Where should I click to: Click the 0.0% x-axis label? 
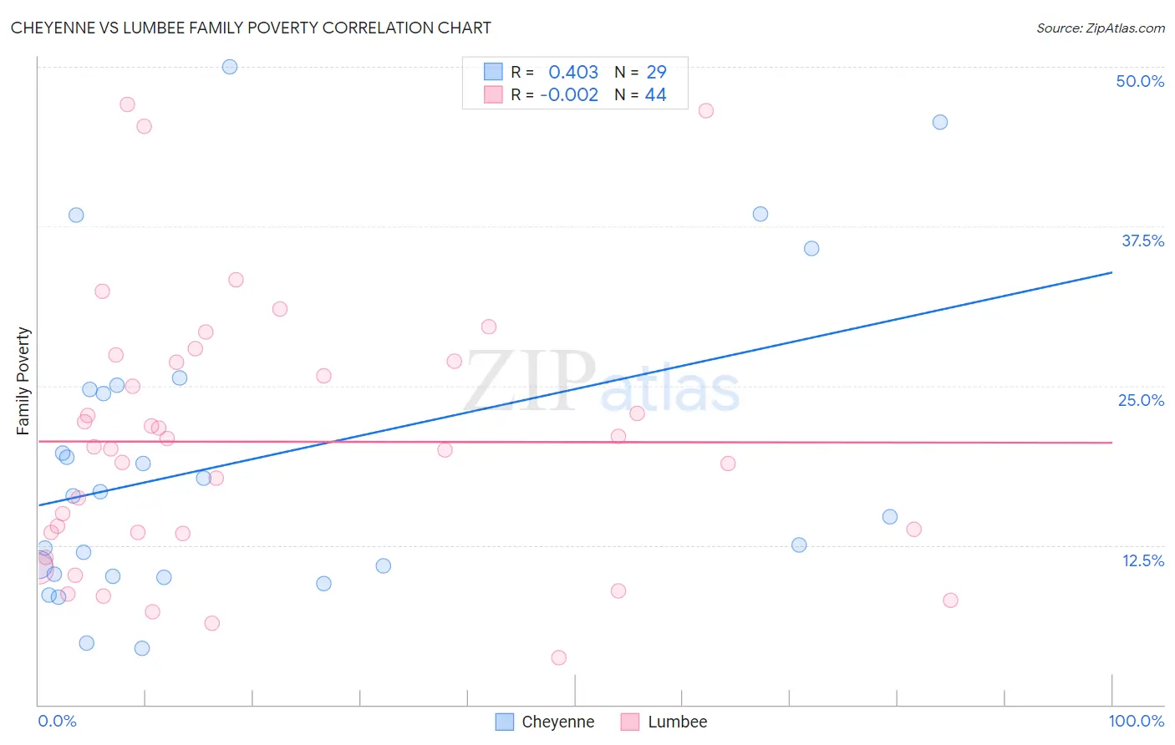pos(57,721)
